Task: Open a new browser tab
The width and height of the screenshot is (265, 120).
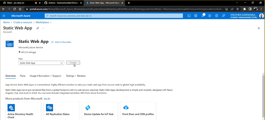Action: (x=129, y=3)
